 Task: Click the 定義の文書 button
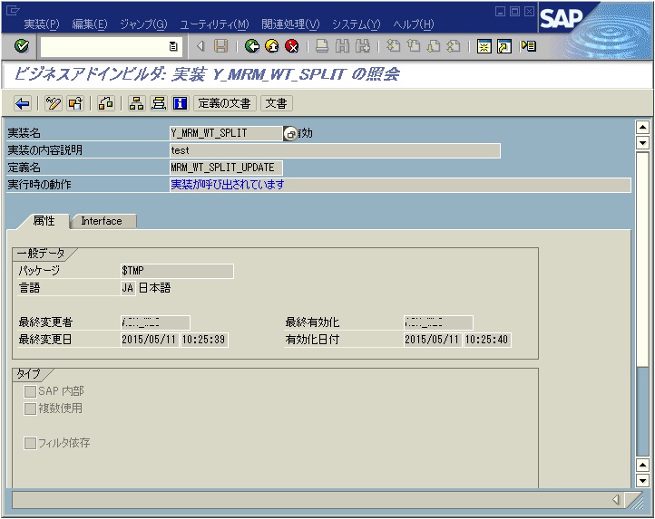[x=226, y=103]
